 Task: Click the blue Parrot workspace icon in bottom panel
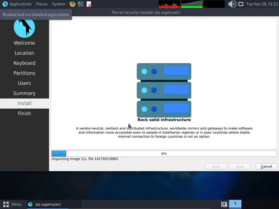(235, 204)
